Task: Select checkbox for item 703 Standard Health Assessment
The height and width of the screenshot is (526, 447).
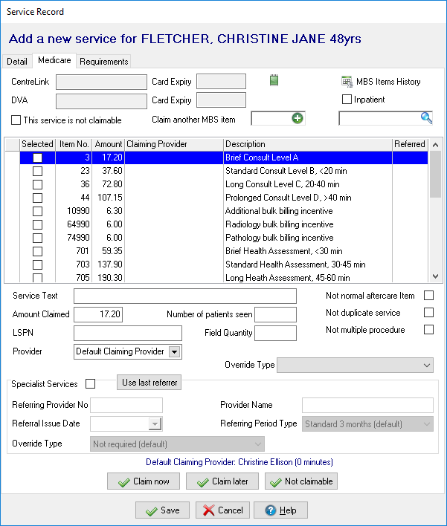Action: (37, 264)
